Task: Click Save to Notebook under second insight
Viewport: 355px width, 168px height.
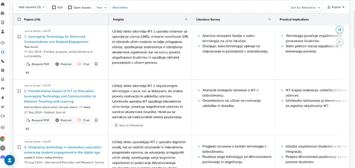Action: (x=129, y=125)
